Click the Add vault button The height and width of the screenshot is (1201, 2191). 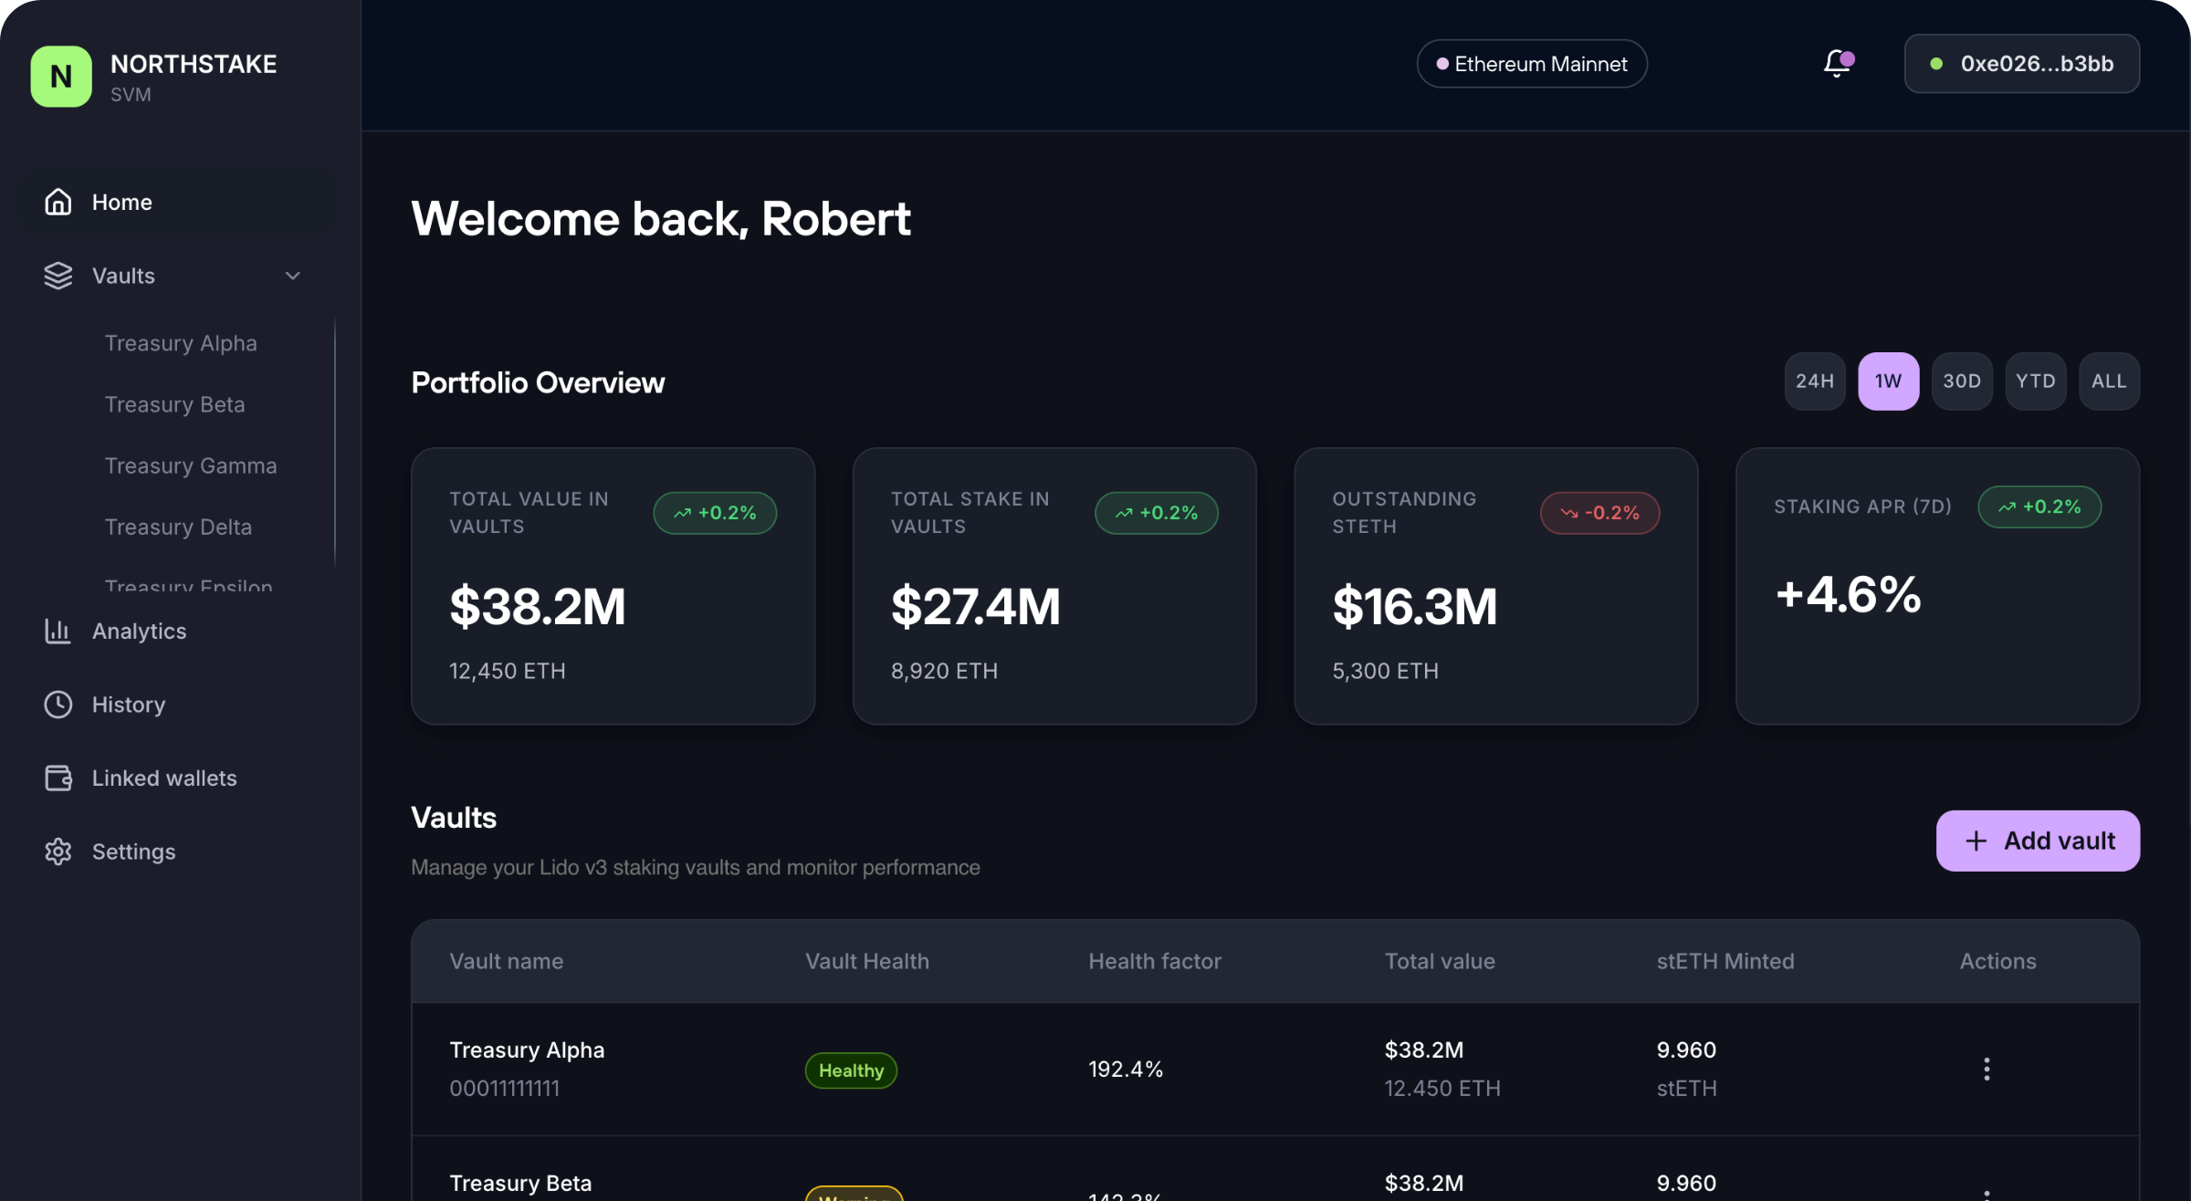click(2038, 841)
